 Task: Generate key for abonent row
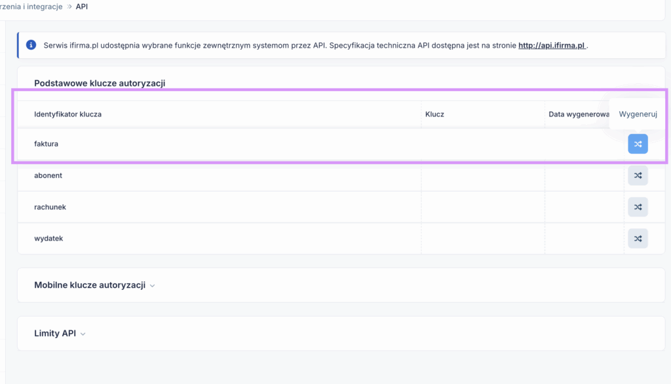click(x=638, y=175)
